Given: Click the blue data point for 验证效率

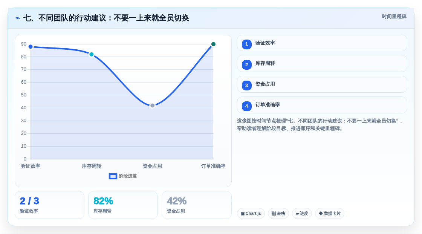Looking at the screenshot, I should click(31, 47).
